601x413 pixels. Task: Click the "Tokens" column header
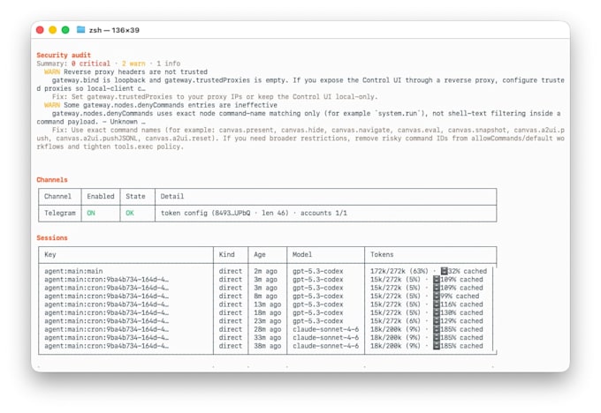pyautogui.click(x=382, y=254)
